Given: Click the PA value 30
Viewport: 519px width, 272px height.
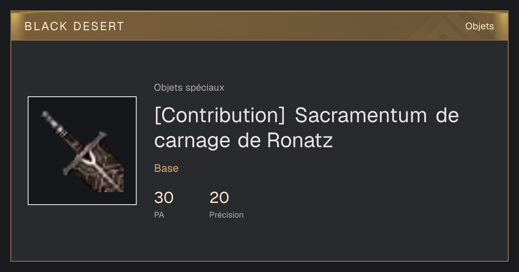Looking at the screenshot, I should (164, 198).
